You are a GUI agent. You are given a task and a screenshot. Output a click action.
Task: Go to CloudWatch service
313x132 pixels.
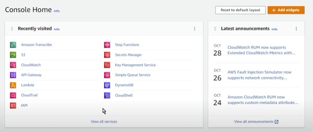pyautogui.click(x=31, y=65)
